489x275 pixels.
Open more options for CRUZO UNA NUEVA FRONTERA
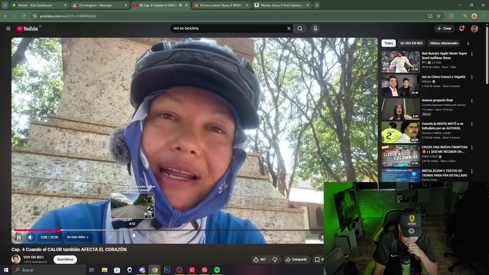[472, 147]
